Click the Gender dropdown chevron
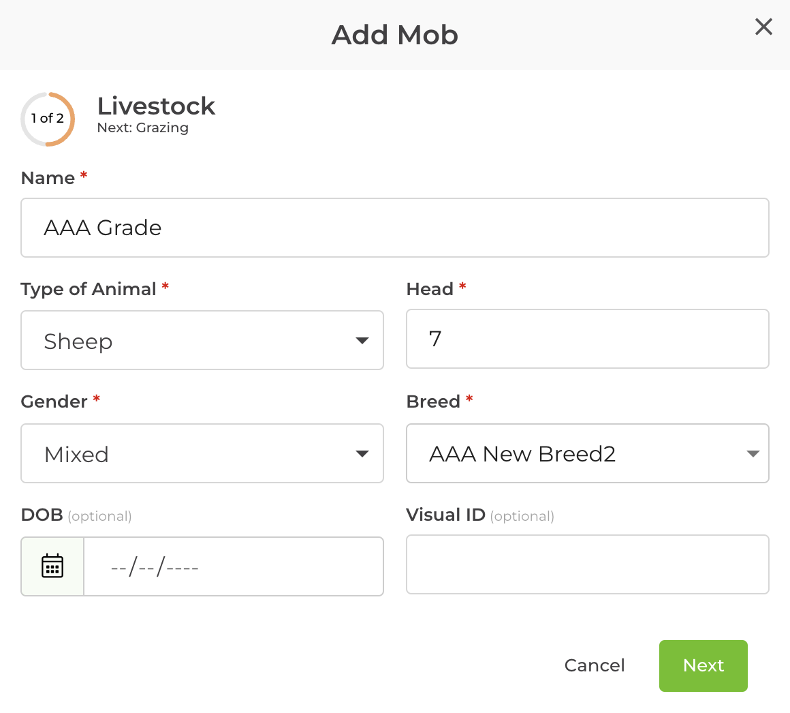The width and height of the screenshot is (790, 713). (x=362, y=453)
